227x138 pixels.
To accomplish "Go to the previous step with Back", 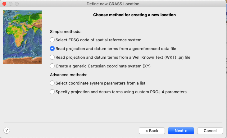I will (x=152, y=131).
